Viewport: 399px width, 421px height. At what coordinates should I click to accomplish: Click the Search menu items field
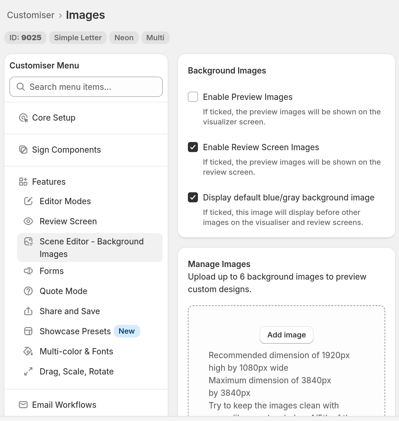point(86,87)
